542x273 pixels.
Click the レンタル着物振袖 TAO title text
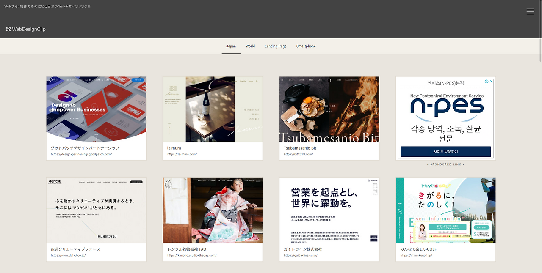point(187,249)
